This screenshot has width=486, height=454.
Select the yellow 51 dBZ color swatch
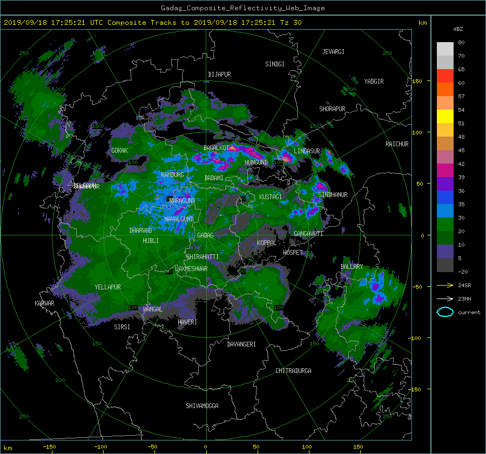pos(445,117)
